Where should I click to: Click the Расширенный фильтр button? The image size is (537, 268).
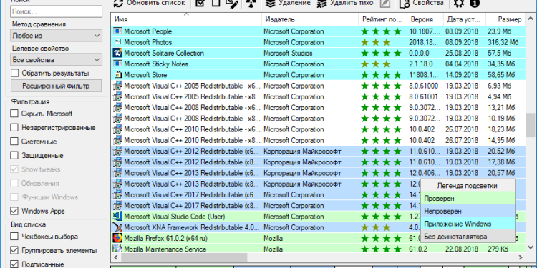pyautogui.click(x=56, y=86)
